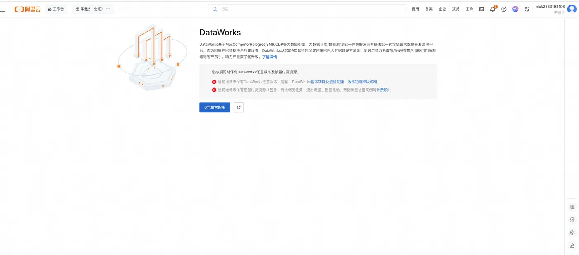Switch language with the translate icon
This screenshot has height=255, width=579.
pyautogui.click(x=527, y=9)
